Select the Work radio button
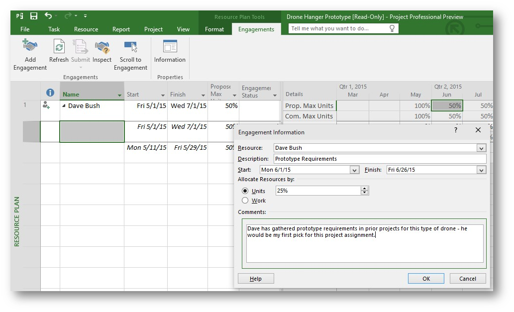The width and height of the screenshot is (514, 312). pyautogui.click(x=245, y=200)
